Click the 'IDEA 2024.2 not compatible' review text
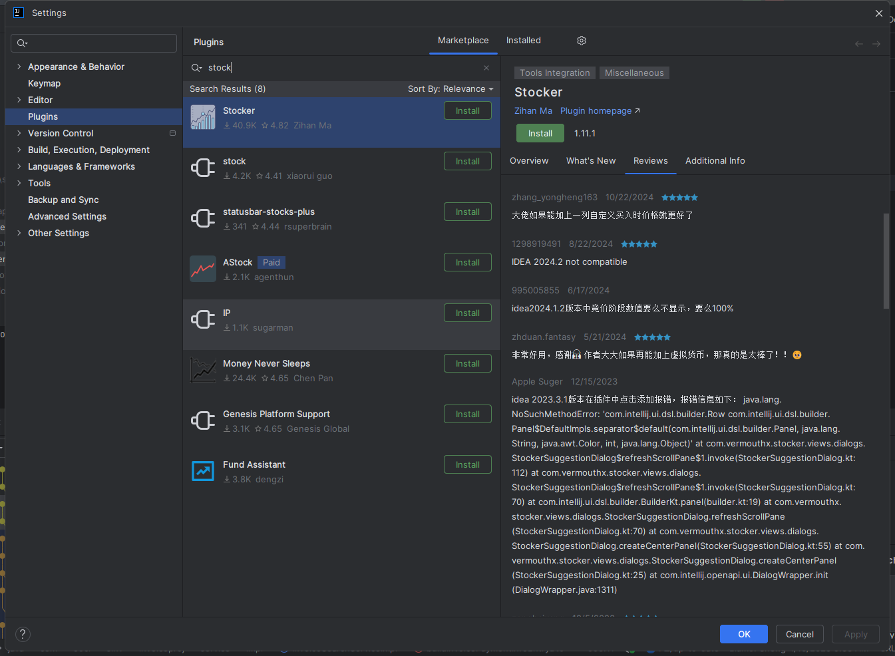 pos(569,262)
